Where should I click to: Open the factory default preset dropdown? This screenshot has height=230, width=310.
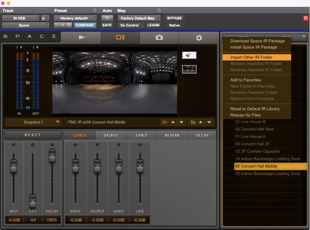(75, 18)
